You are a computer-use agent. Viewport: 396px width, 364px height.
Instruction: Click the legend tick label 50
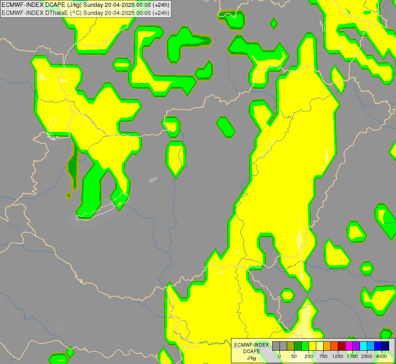(x=294, y=356)
